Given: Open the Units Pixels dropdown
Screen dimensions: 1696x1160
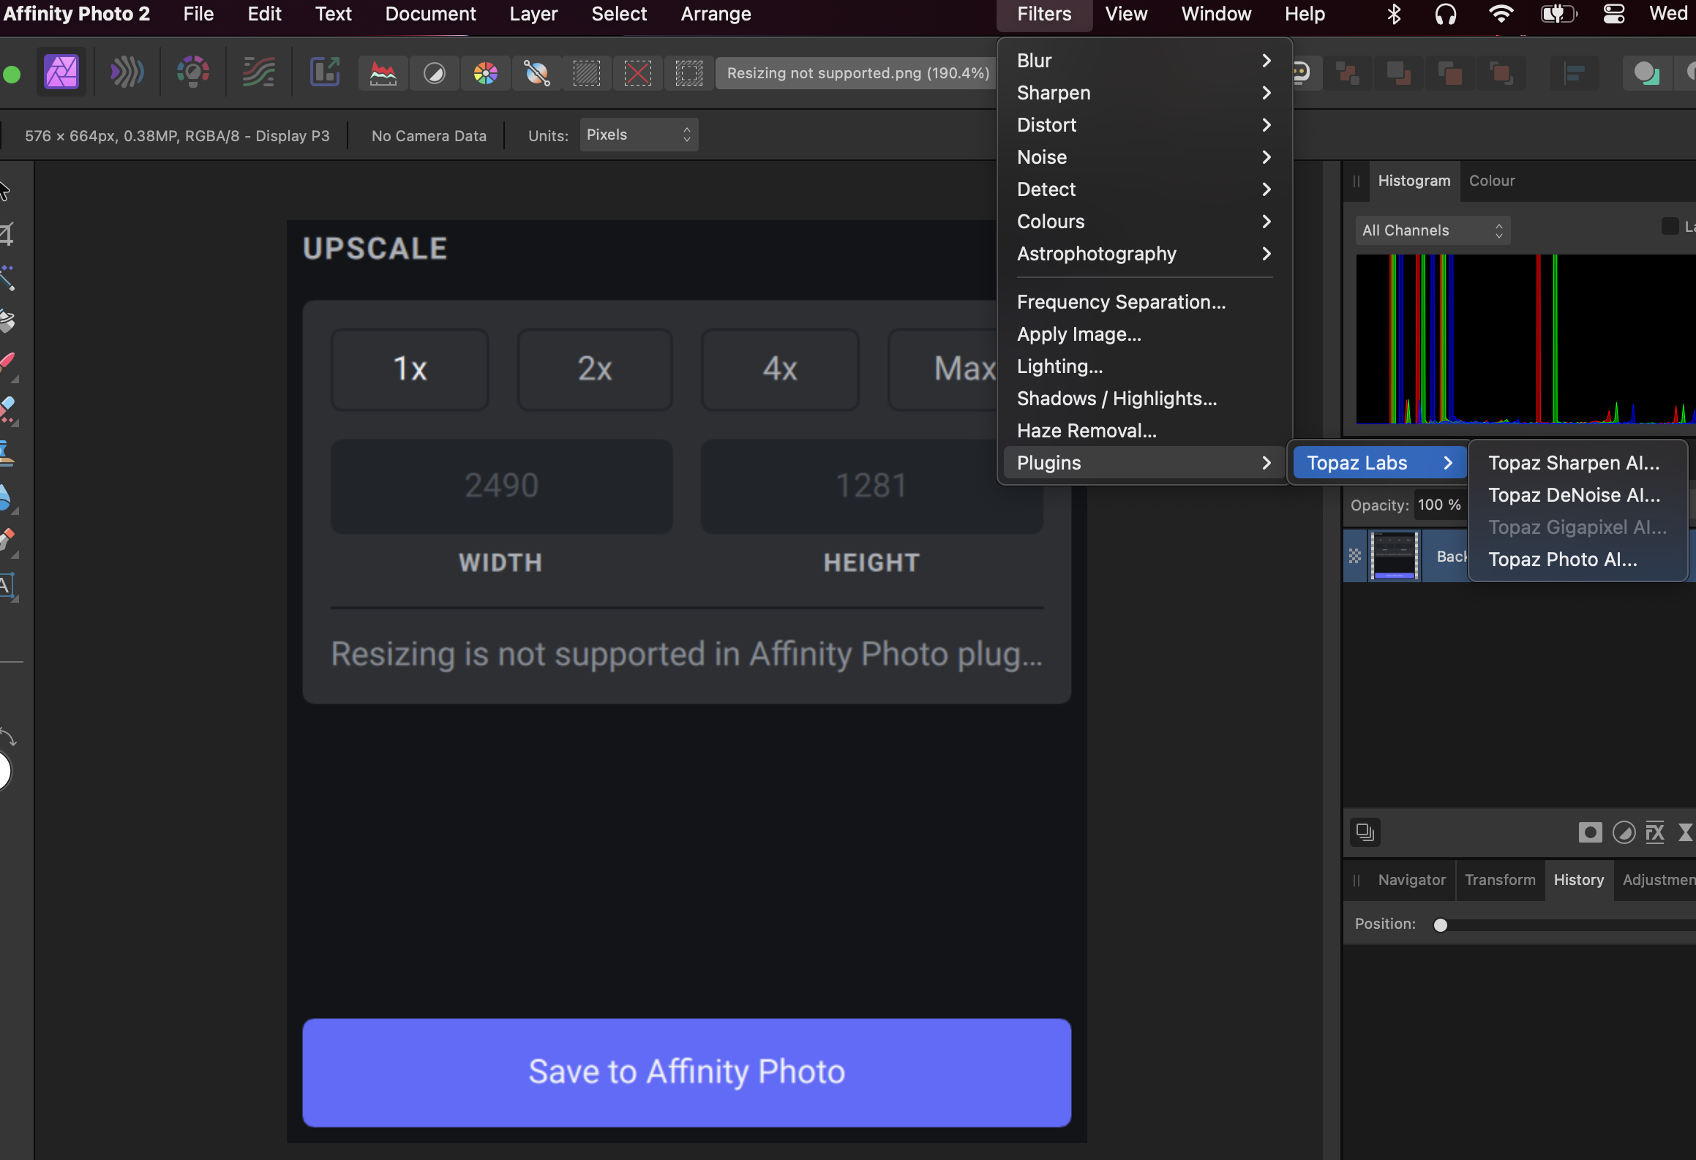Looking at the screenshot, I should [x=639, y=135].
